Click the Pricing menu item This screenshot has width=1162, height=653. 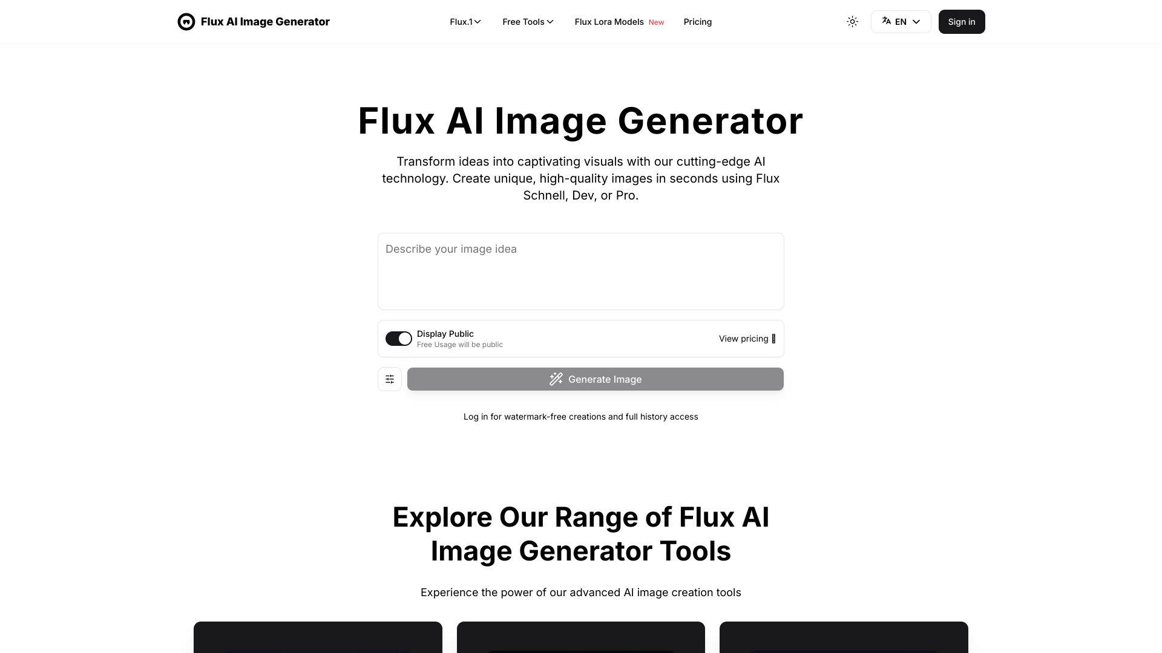pos(698,22)
